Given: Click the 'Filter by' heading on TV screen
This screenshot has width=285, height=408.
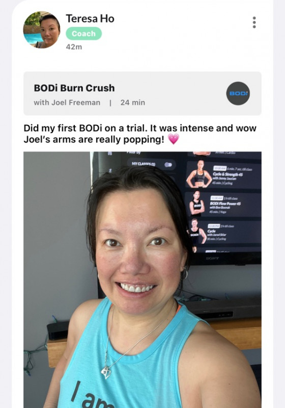Looking at the screenshot, I should tap(134, 152).
